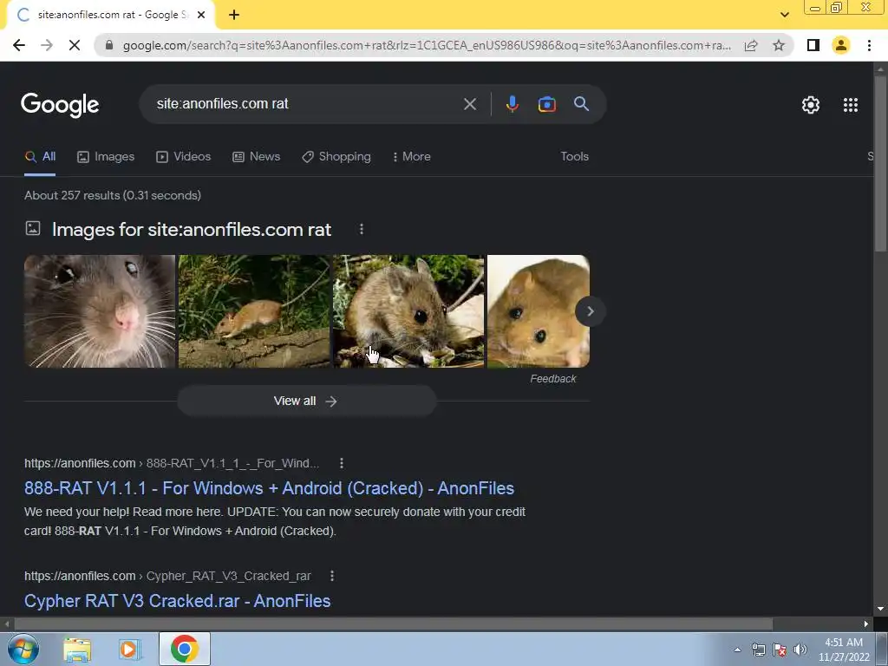Select the All results tab

pyautogui.click(x=40, y=156)
